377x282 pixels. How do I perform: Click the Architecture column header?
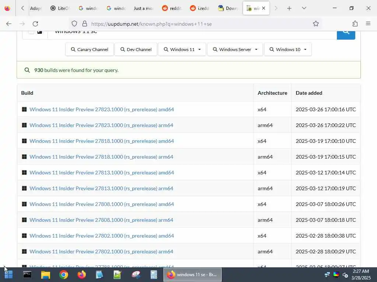272,93
